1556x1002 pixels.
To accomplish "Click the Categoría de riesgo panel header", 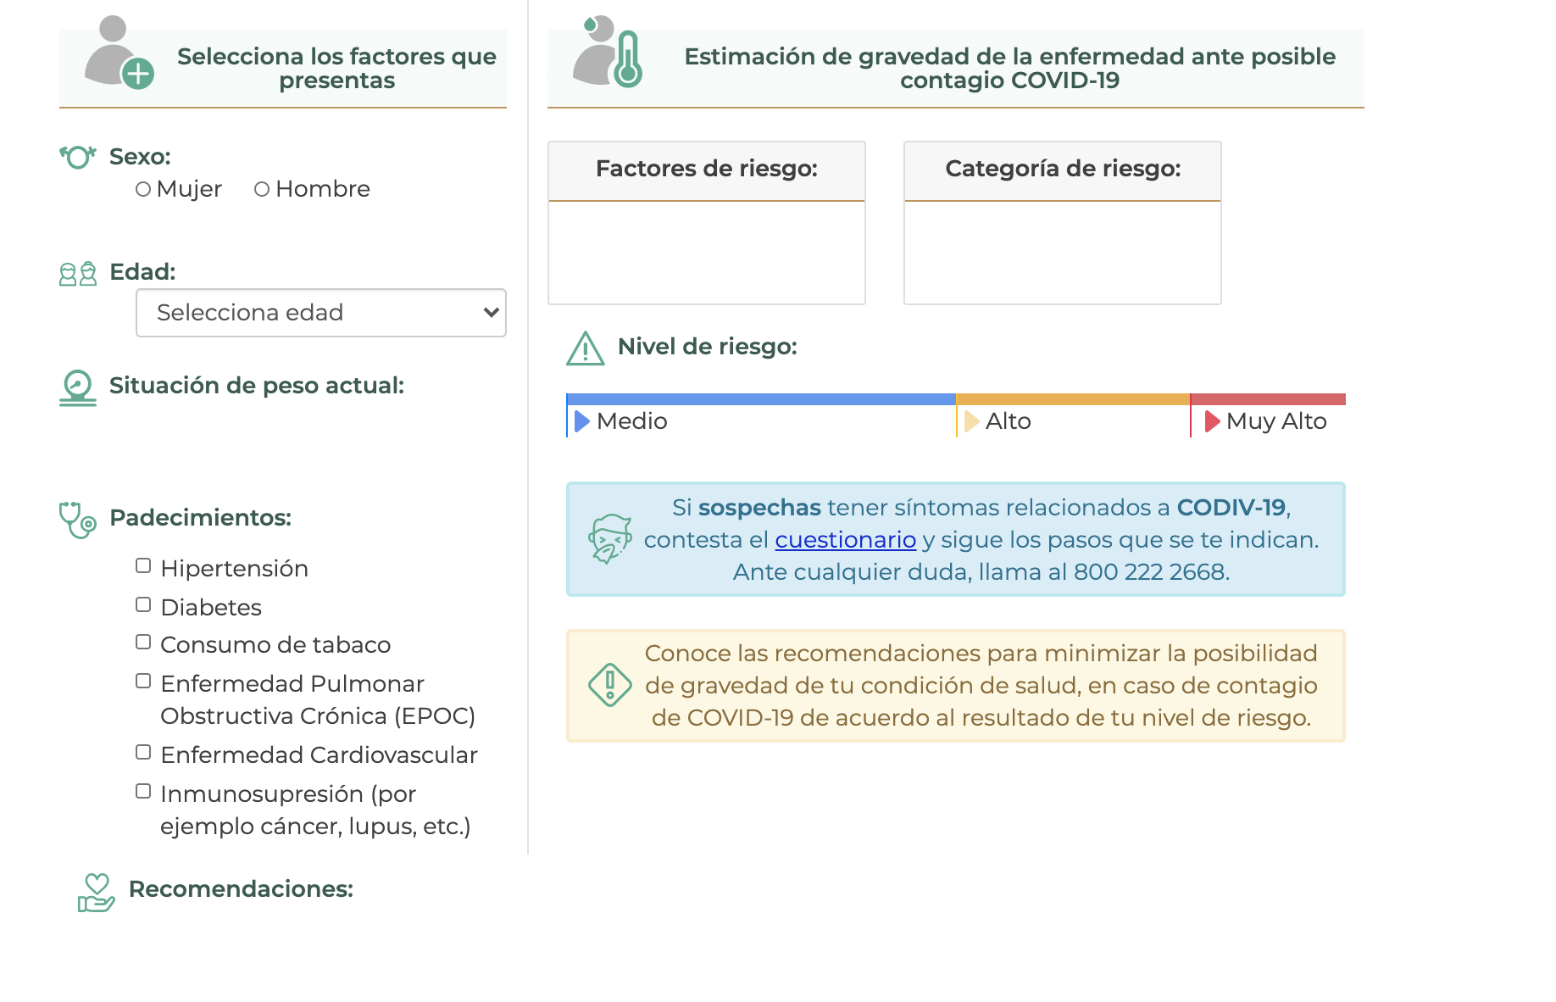I will click(1062, 167).
